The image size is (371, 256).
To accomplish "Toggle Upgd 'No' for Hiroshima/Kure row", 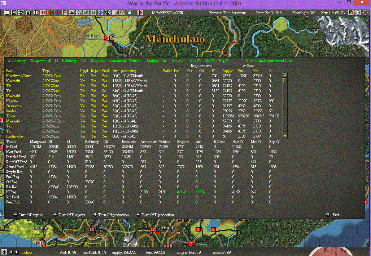I will (x=82, y=76).
